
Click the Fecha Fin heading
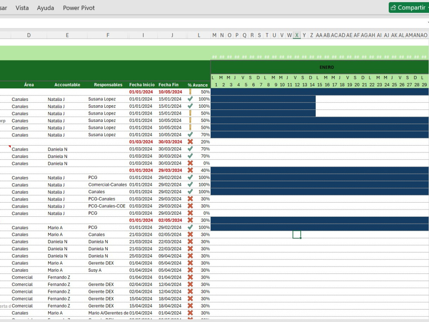169,85
